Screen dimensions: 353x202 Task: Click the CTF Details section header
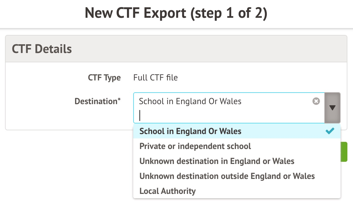[42, 49]
